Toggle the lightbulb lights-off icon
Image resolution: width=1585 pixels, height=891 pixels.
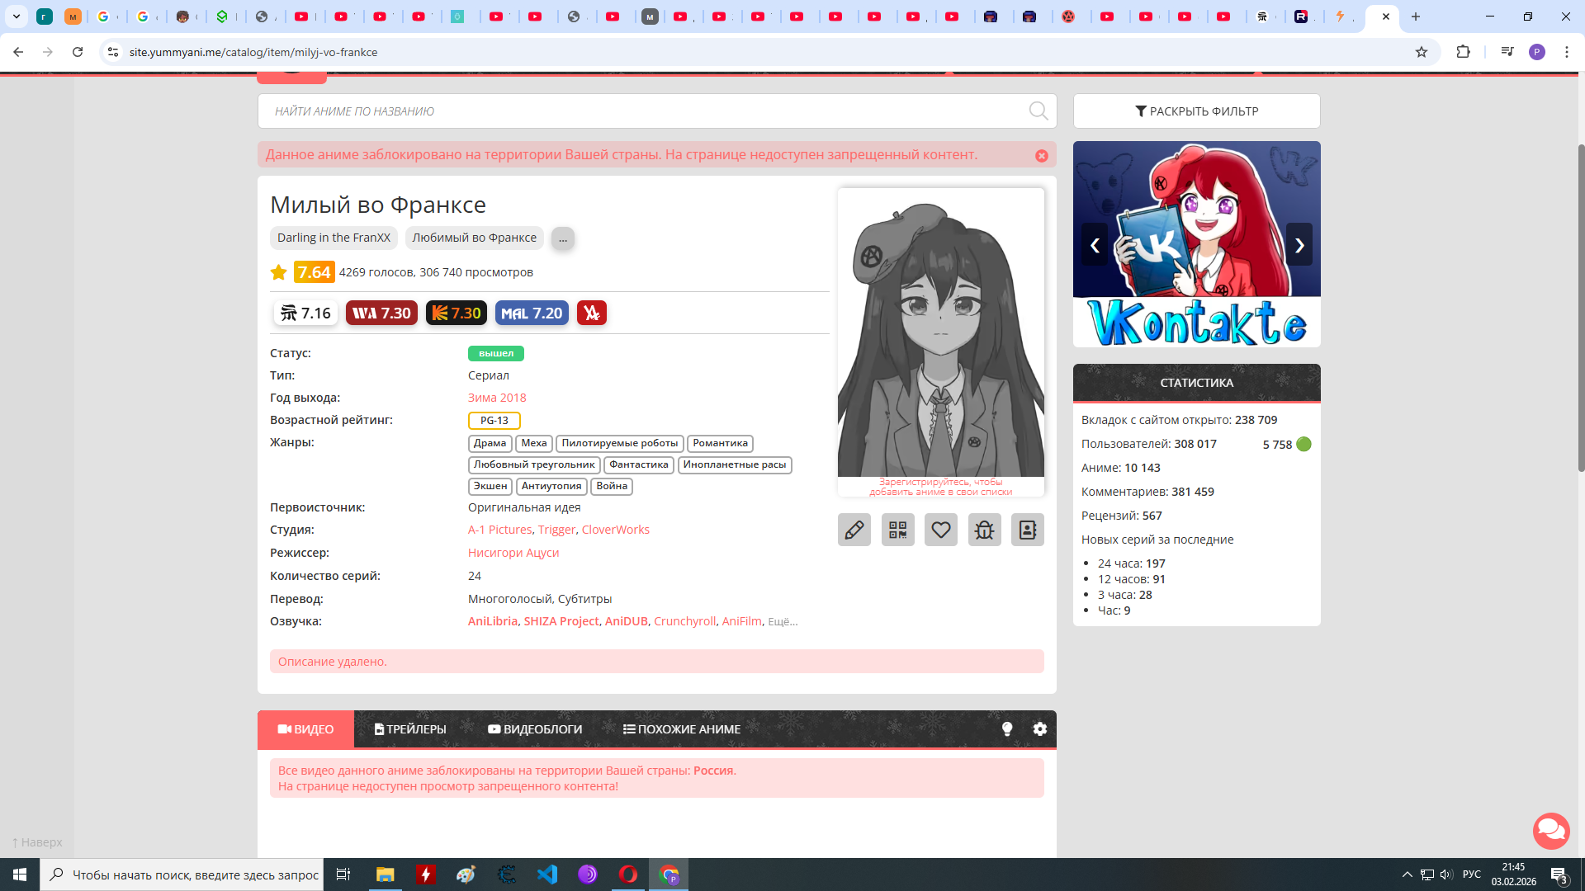coord(1007,729)
